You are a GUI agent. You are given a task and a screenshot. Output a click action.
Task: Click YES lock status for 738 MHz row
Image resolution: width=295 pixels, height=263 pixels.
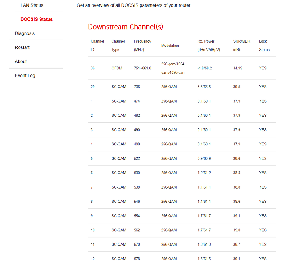[263, 87]
